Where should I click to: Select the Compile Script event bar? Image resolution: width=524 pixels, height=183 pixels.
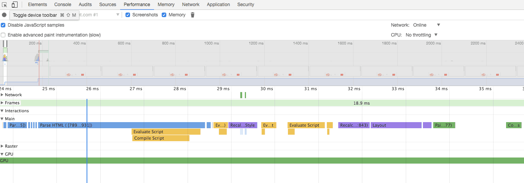pos(161,138)
